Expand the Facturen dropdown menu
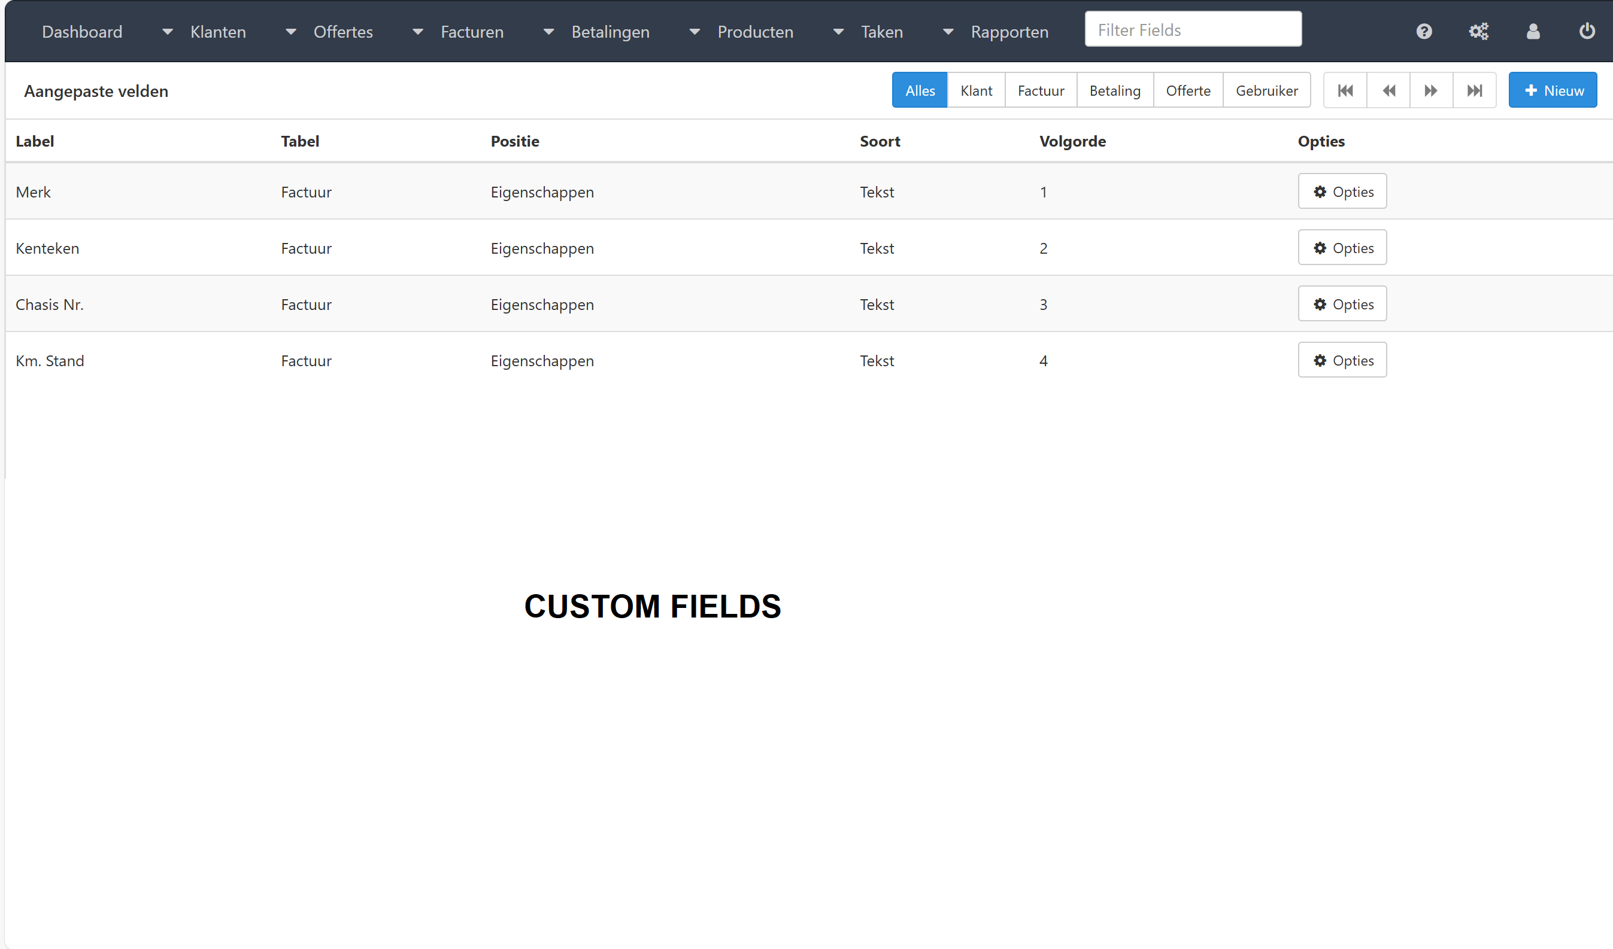Image resolution: width=1613 pixels, height=949 pixels. 472,32
